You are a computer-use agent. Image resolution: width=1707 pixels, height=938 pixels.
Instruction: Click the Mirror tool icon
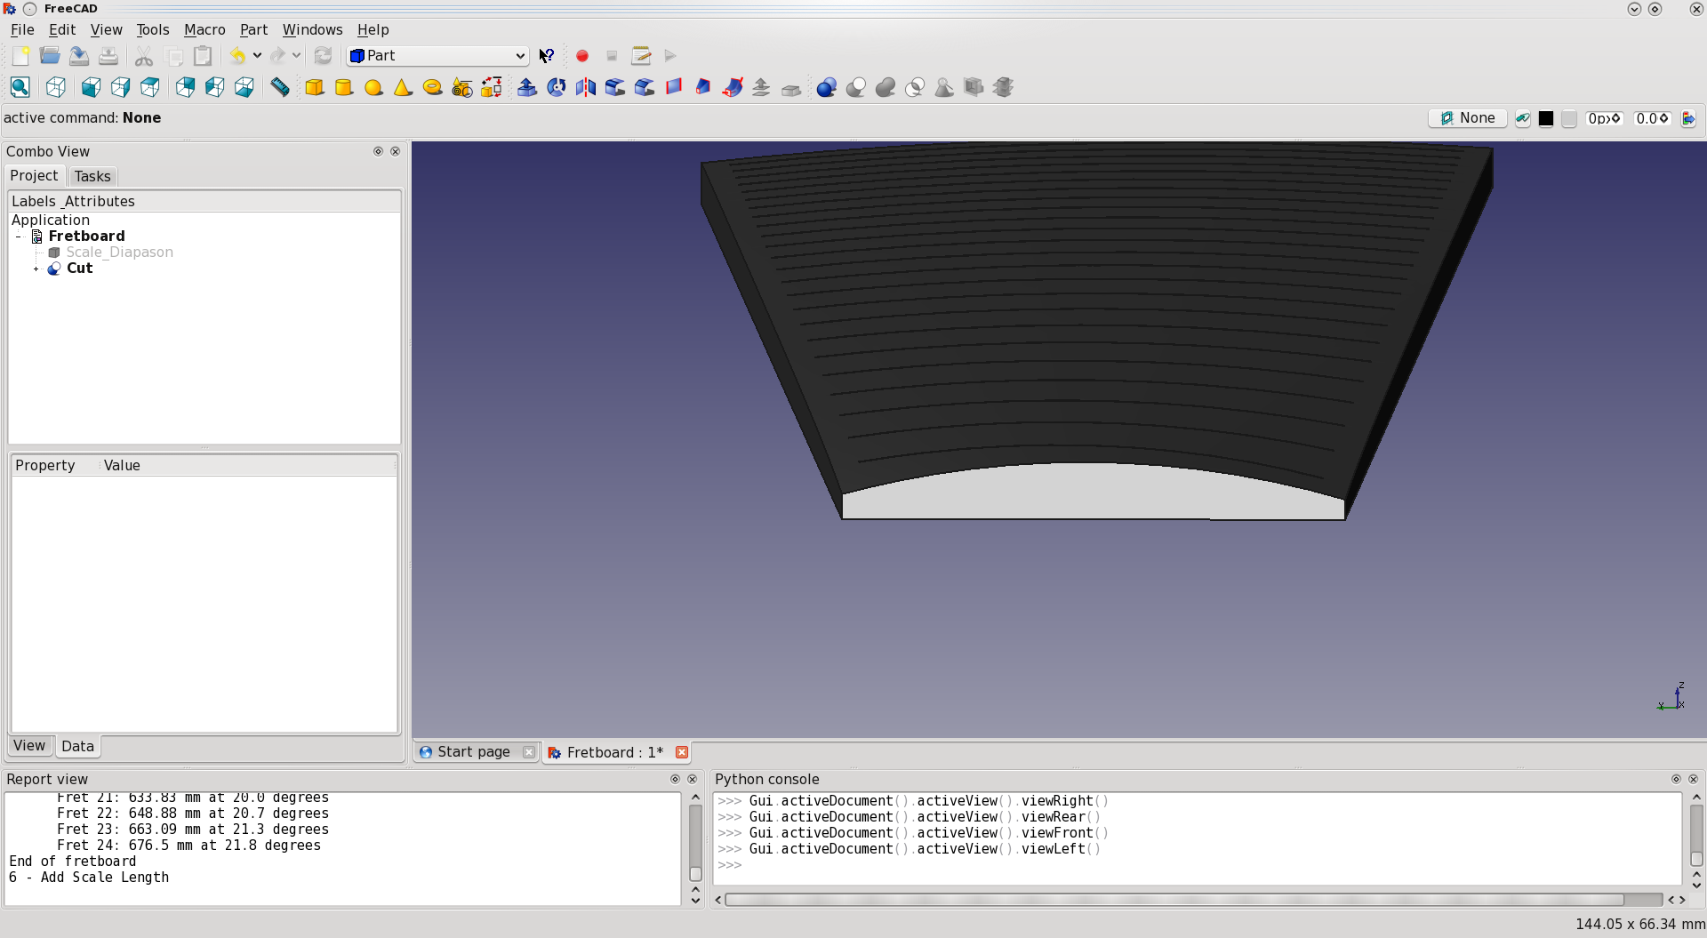[585, 87]
